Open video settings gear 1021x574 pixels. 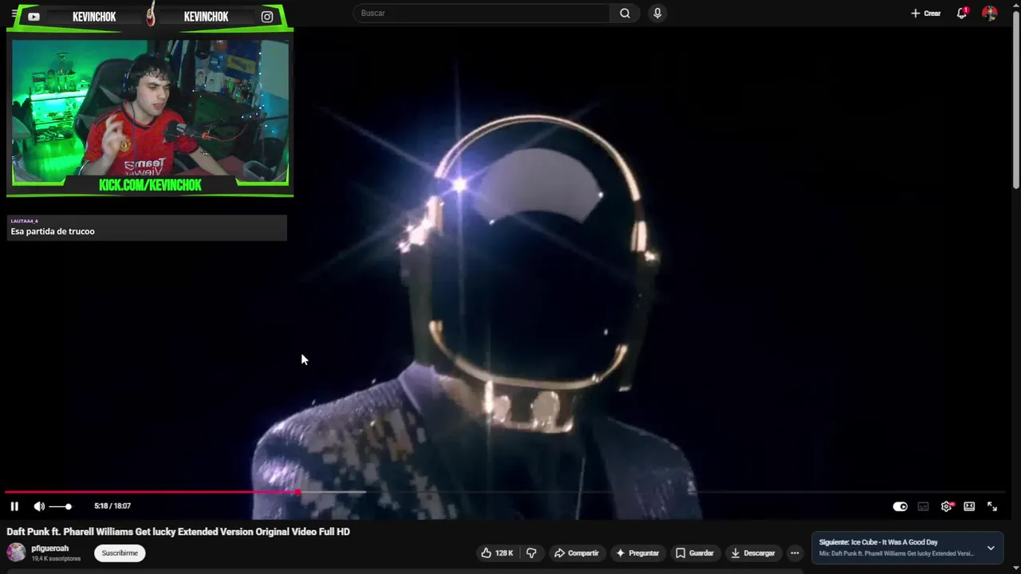click(x=946, y=506)
